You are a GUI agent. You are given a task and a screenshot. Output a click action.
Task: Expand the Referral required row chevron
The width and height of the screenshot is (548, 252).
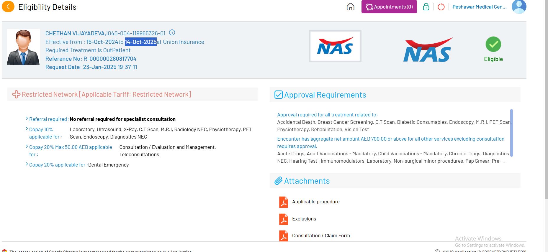27,118
